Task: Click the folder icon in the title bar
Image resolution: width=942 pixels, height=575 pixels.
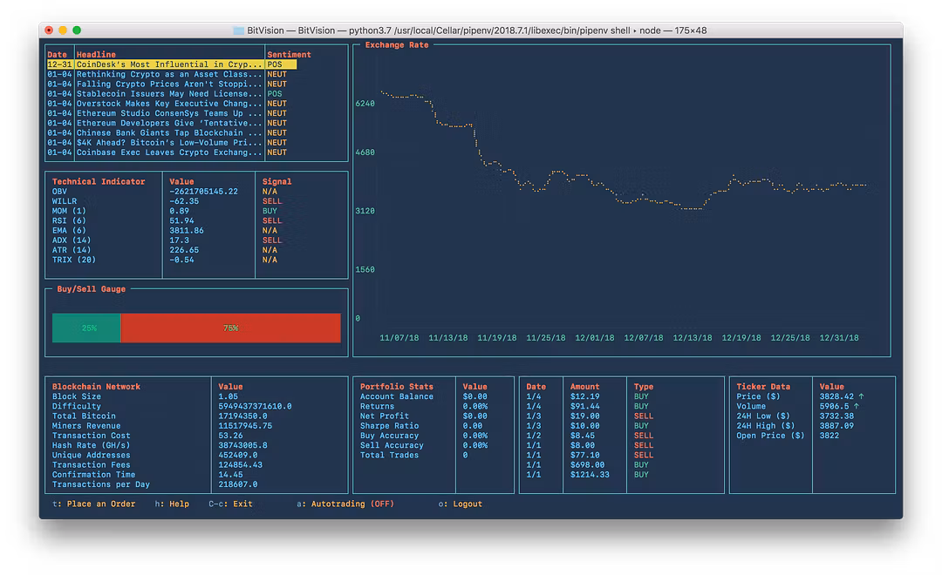Action: tap(238, 30)
